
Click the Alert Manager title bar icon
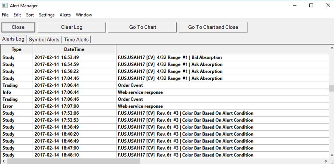(5, 6)
